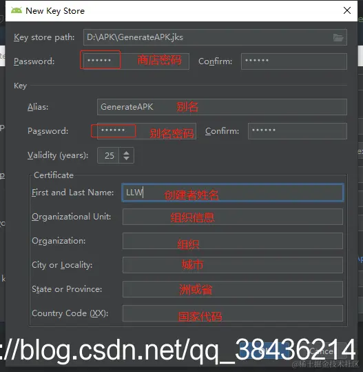Click the "Certificate" group heading
The height and width of the screenshot is (372, 363).
tap(54, 175)
